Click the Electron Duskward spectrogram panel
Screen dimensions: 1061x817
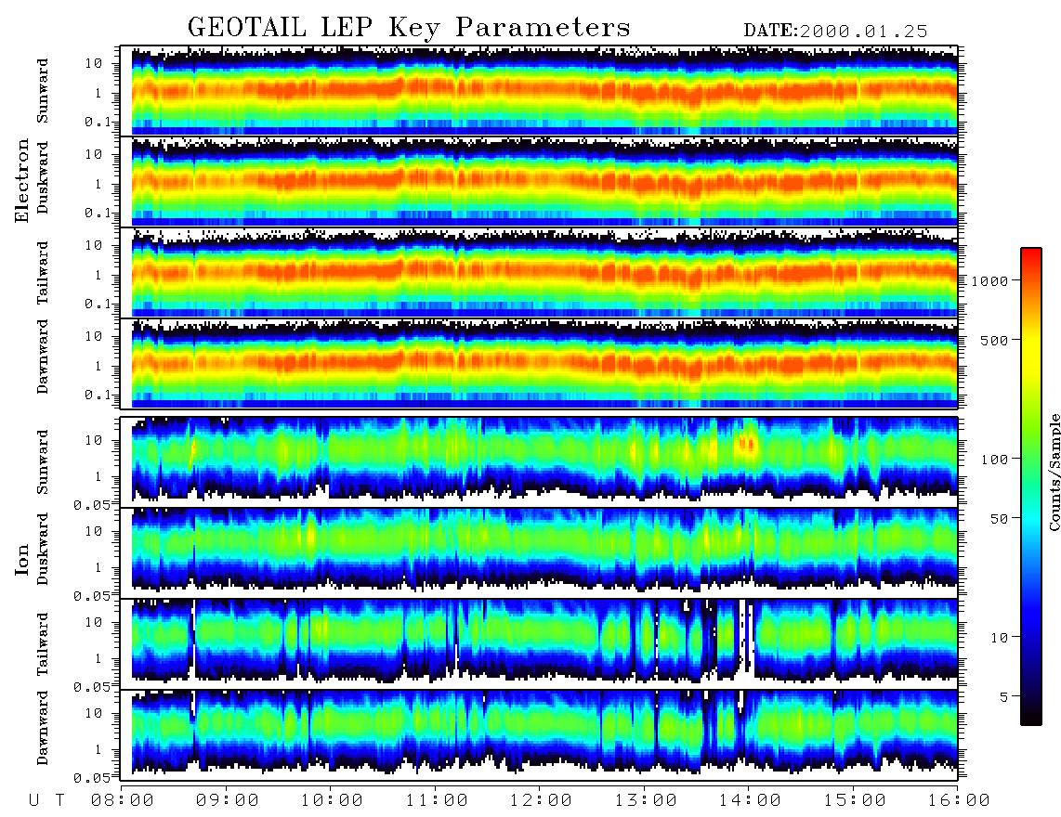tap(539, 181)
